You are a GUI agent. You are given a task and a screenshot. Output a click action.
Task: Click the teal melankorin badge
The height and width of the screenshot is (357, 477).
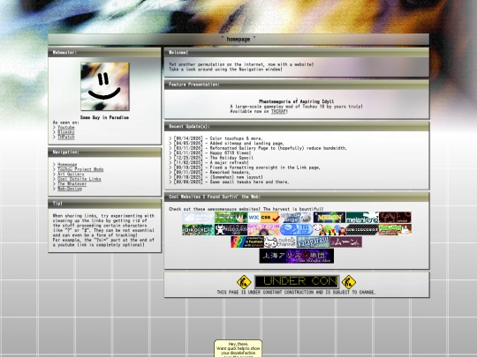coord(362,218)
